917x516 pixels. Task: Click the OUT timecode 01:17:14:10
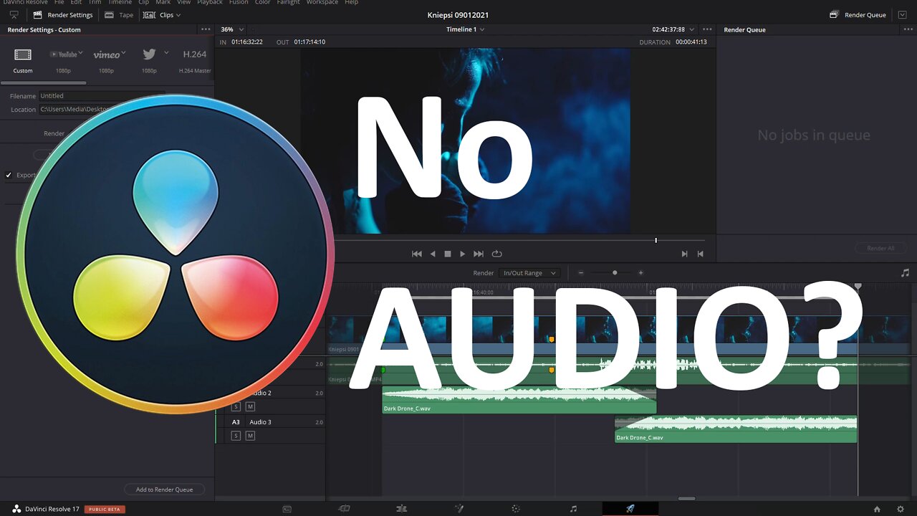click(309, 42)
